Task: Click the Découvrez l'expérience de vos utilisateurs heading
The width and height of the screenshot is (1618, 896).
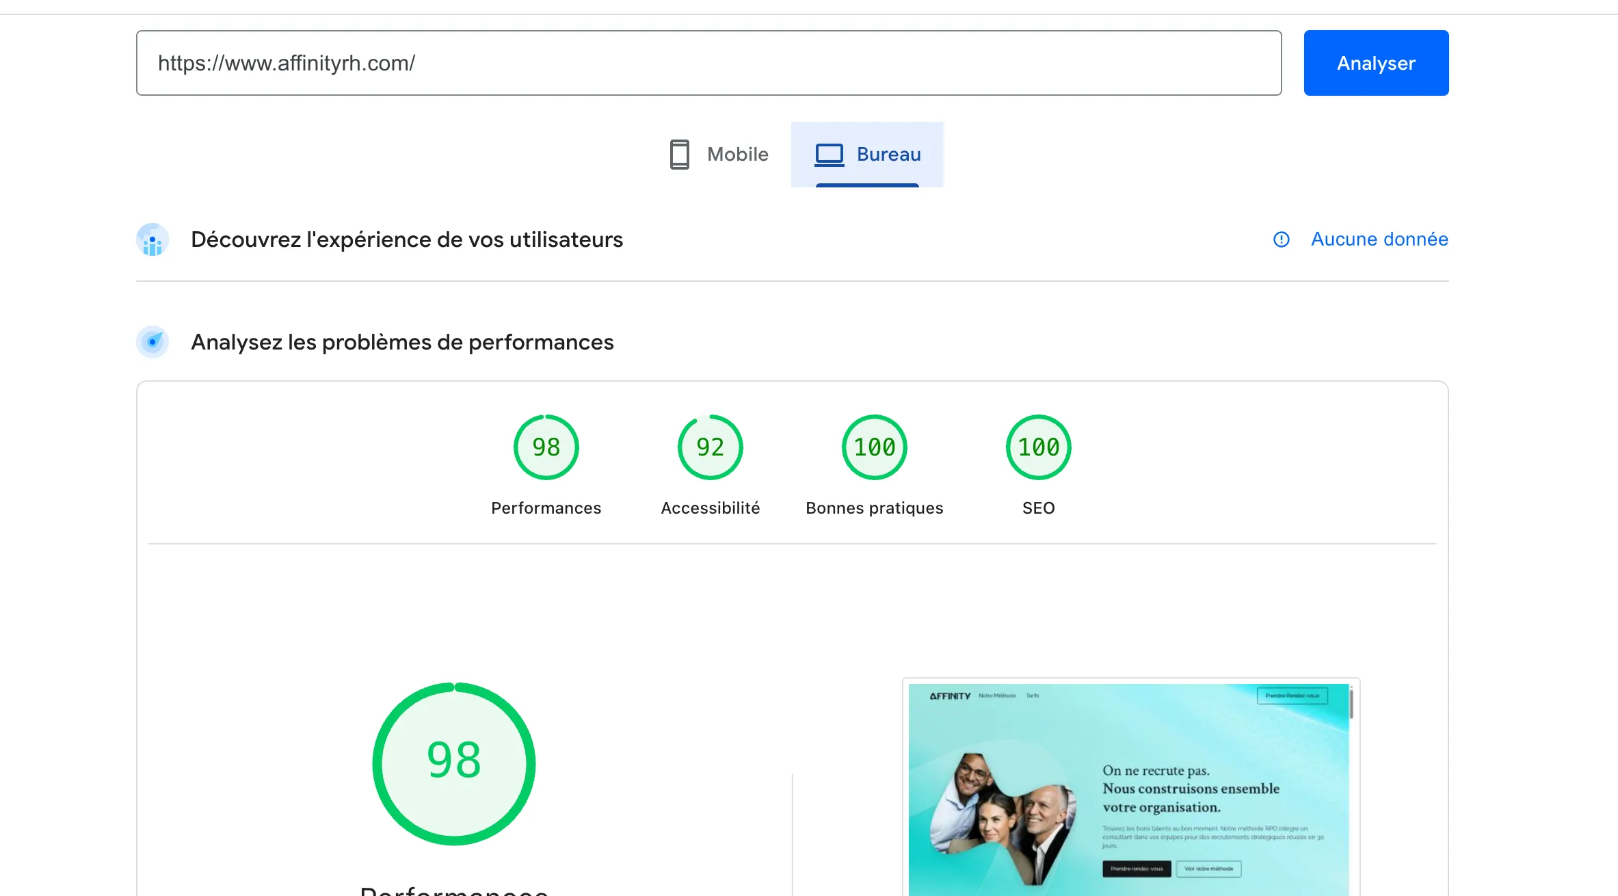Action: pyautogui.click(x=407, y=240)
